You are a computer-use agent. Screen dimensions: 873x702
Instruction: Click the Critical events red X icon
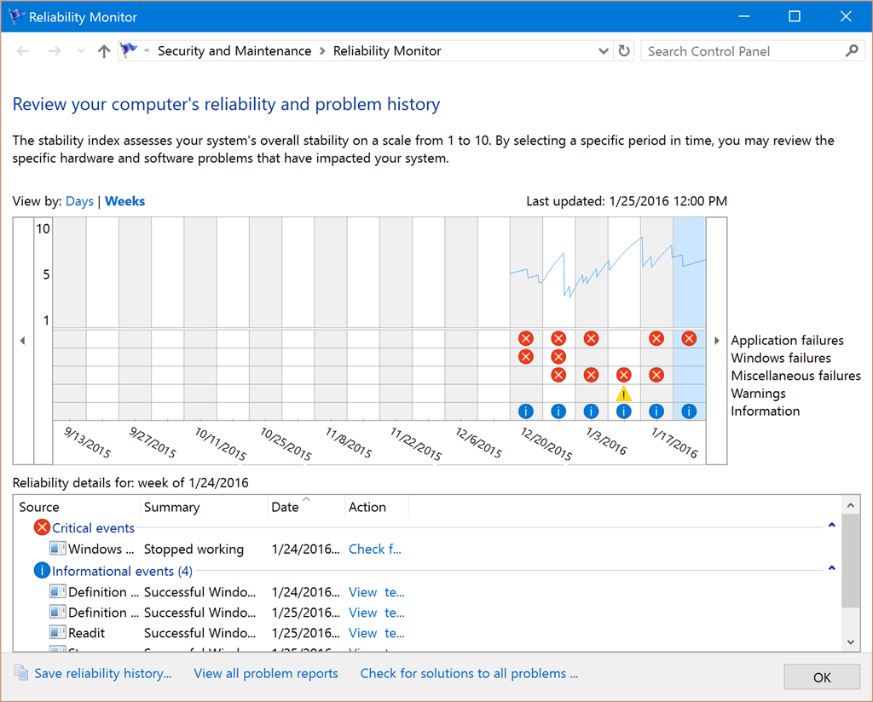click(42, 527)
